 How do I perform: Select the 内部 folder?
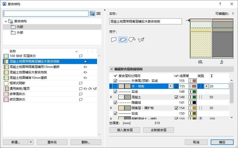[x=52, y=27]
